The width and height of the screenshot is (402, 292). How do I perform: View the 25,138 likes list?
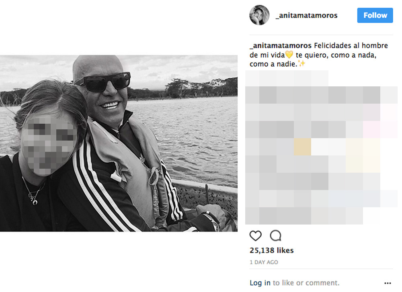point(271,250)
